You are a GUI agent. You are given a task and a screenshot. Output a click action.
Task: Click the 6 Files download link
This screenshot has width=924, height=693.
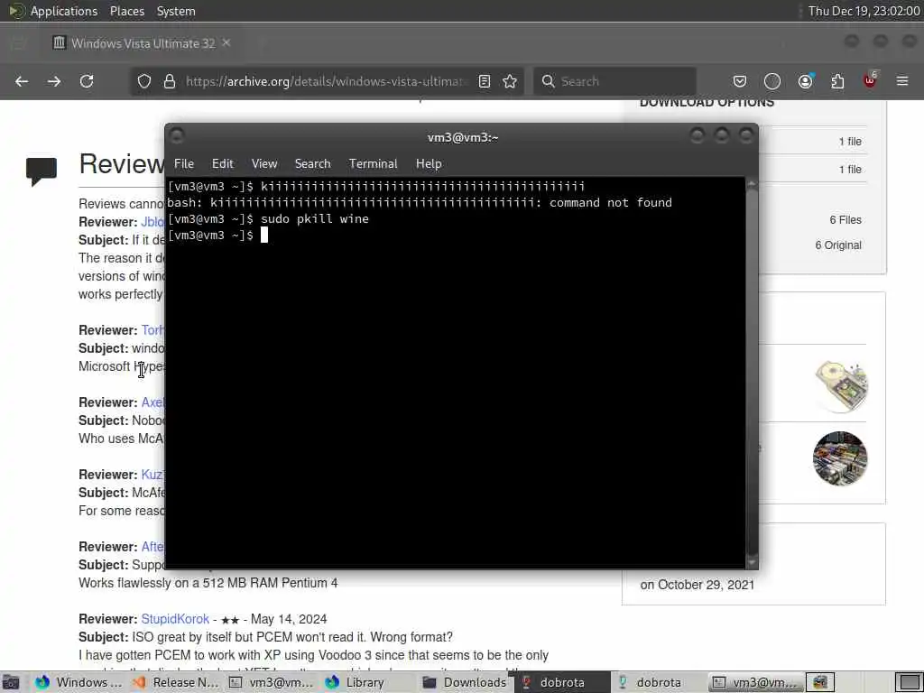(845, 220)
